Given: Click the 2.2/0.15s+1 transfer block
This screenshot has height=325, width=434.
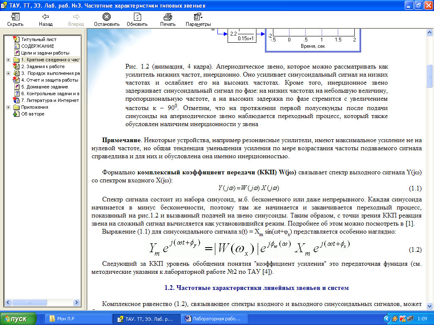Looking at the screenshot, I should (x=242, y=36).
